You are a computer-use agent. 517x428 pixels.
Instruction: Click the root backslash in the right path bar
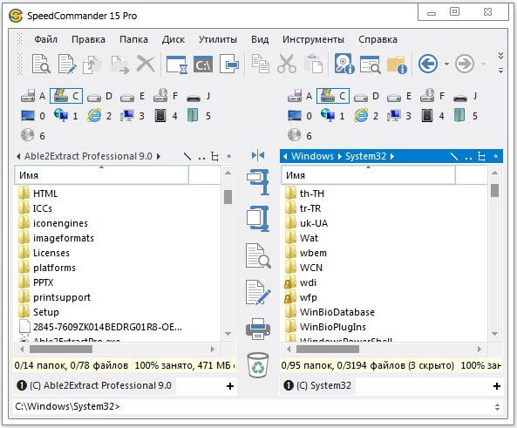[x=454, y=157]
